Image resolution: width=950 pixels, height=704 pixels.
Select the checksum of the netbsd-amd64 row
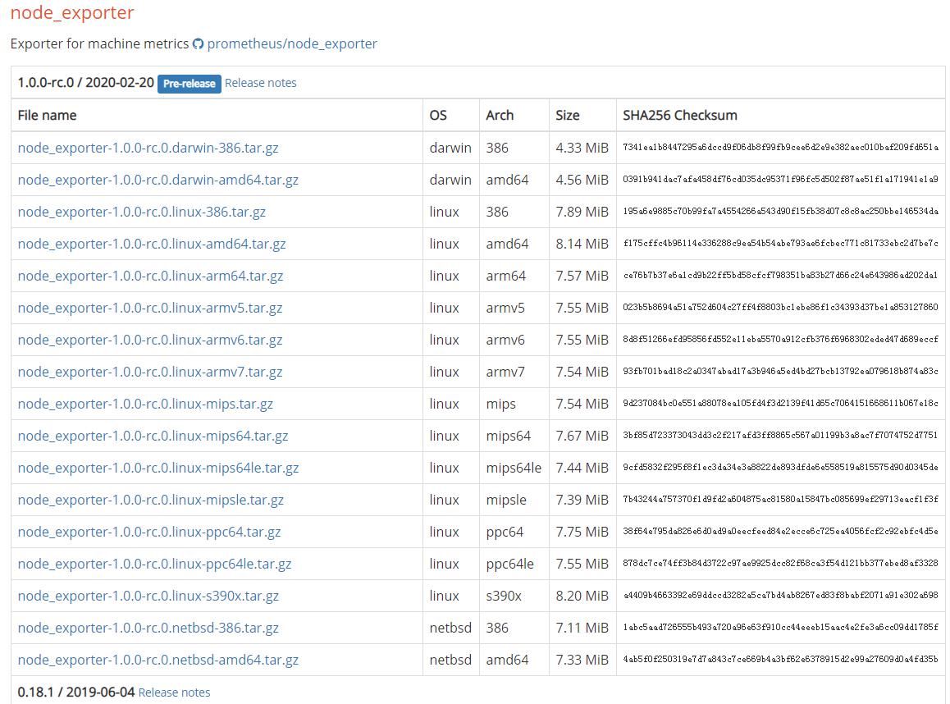[x=780, y=659]
